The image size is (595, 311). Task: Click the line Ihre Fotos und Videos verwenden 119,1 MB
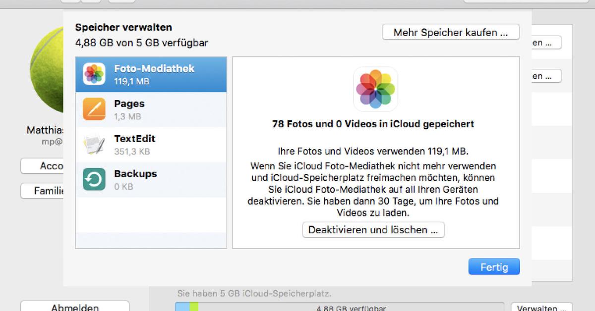373,151
